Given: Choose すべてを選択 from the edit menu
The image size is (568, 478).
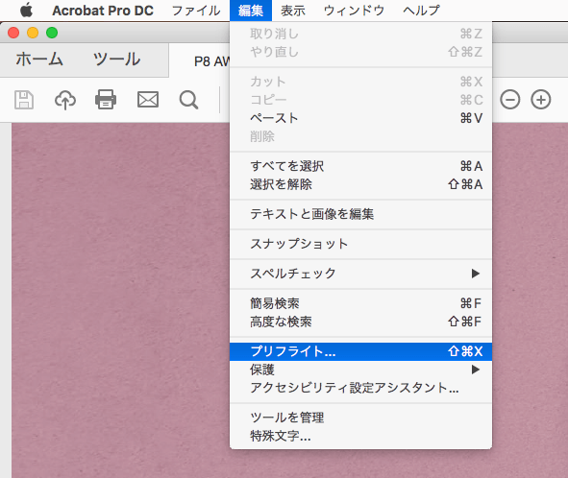Looking at the screenshot, I should click(360, 166).
